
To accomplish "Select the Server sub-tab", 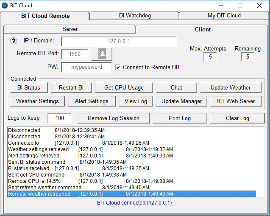I will click(x=70, y=29).
